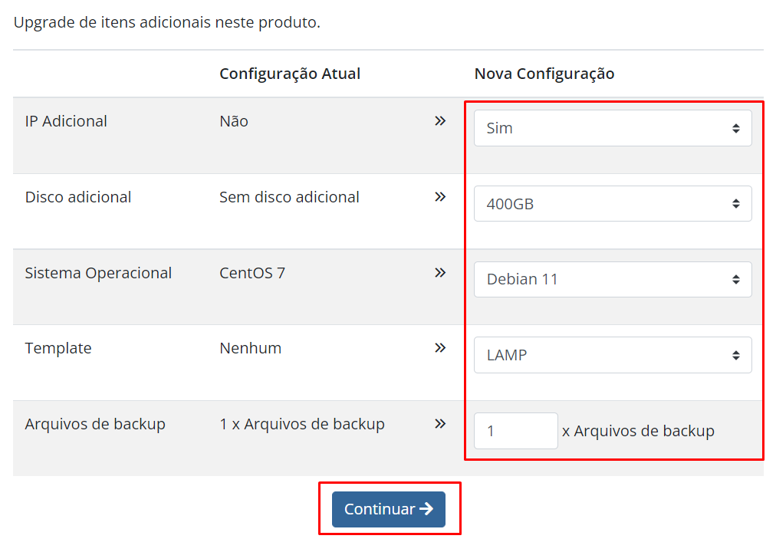
Task: Click the double-chevron beside CentOS 7
Action: (x=440, y=273)
